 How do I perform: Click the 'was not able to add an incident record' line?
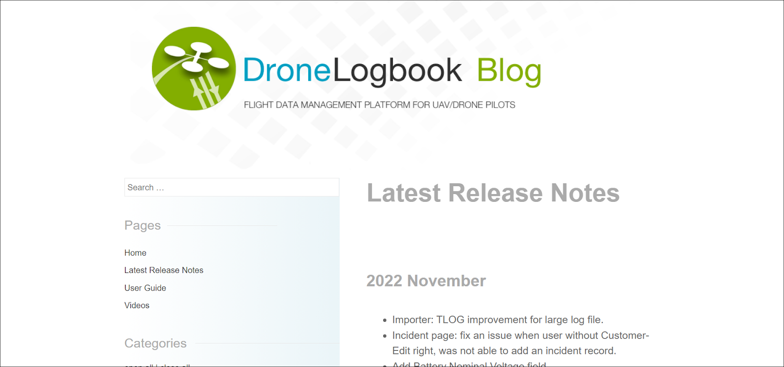[504, 351]
